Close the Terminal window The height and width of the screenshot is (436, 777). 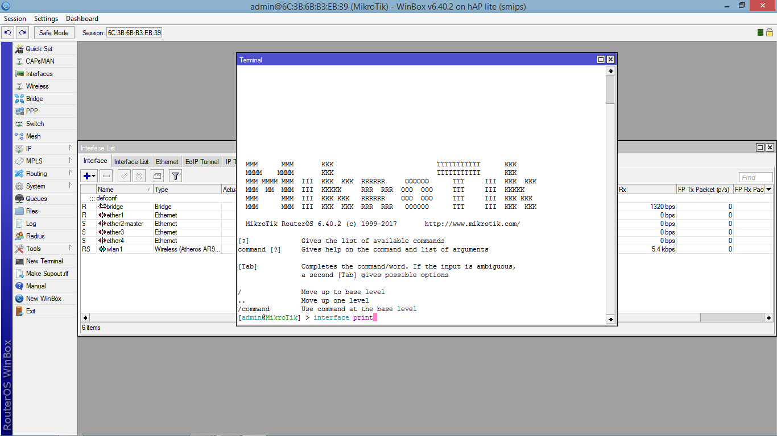click(610, 60)
